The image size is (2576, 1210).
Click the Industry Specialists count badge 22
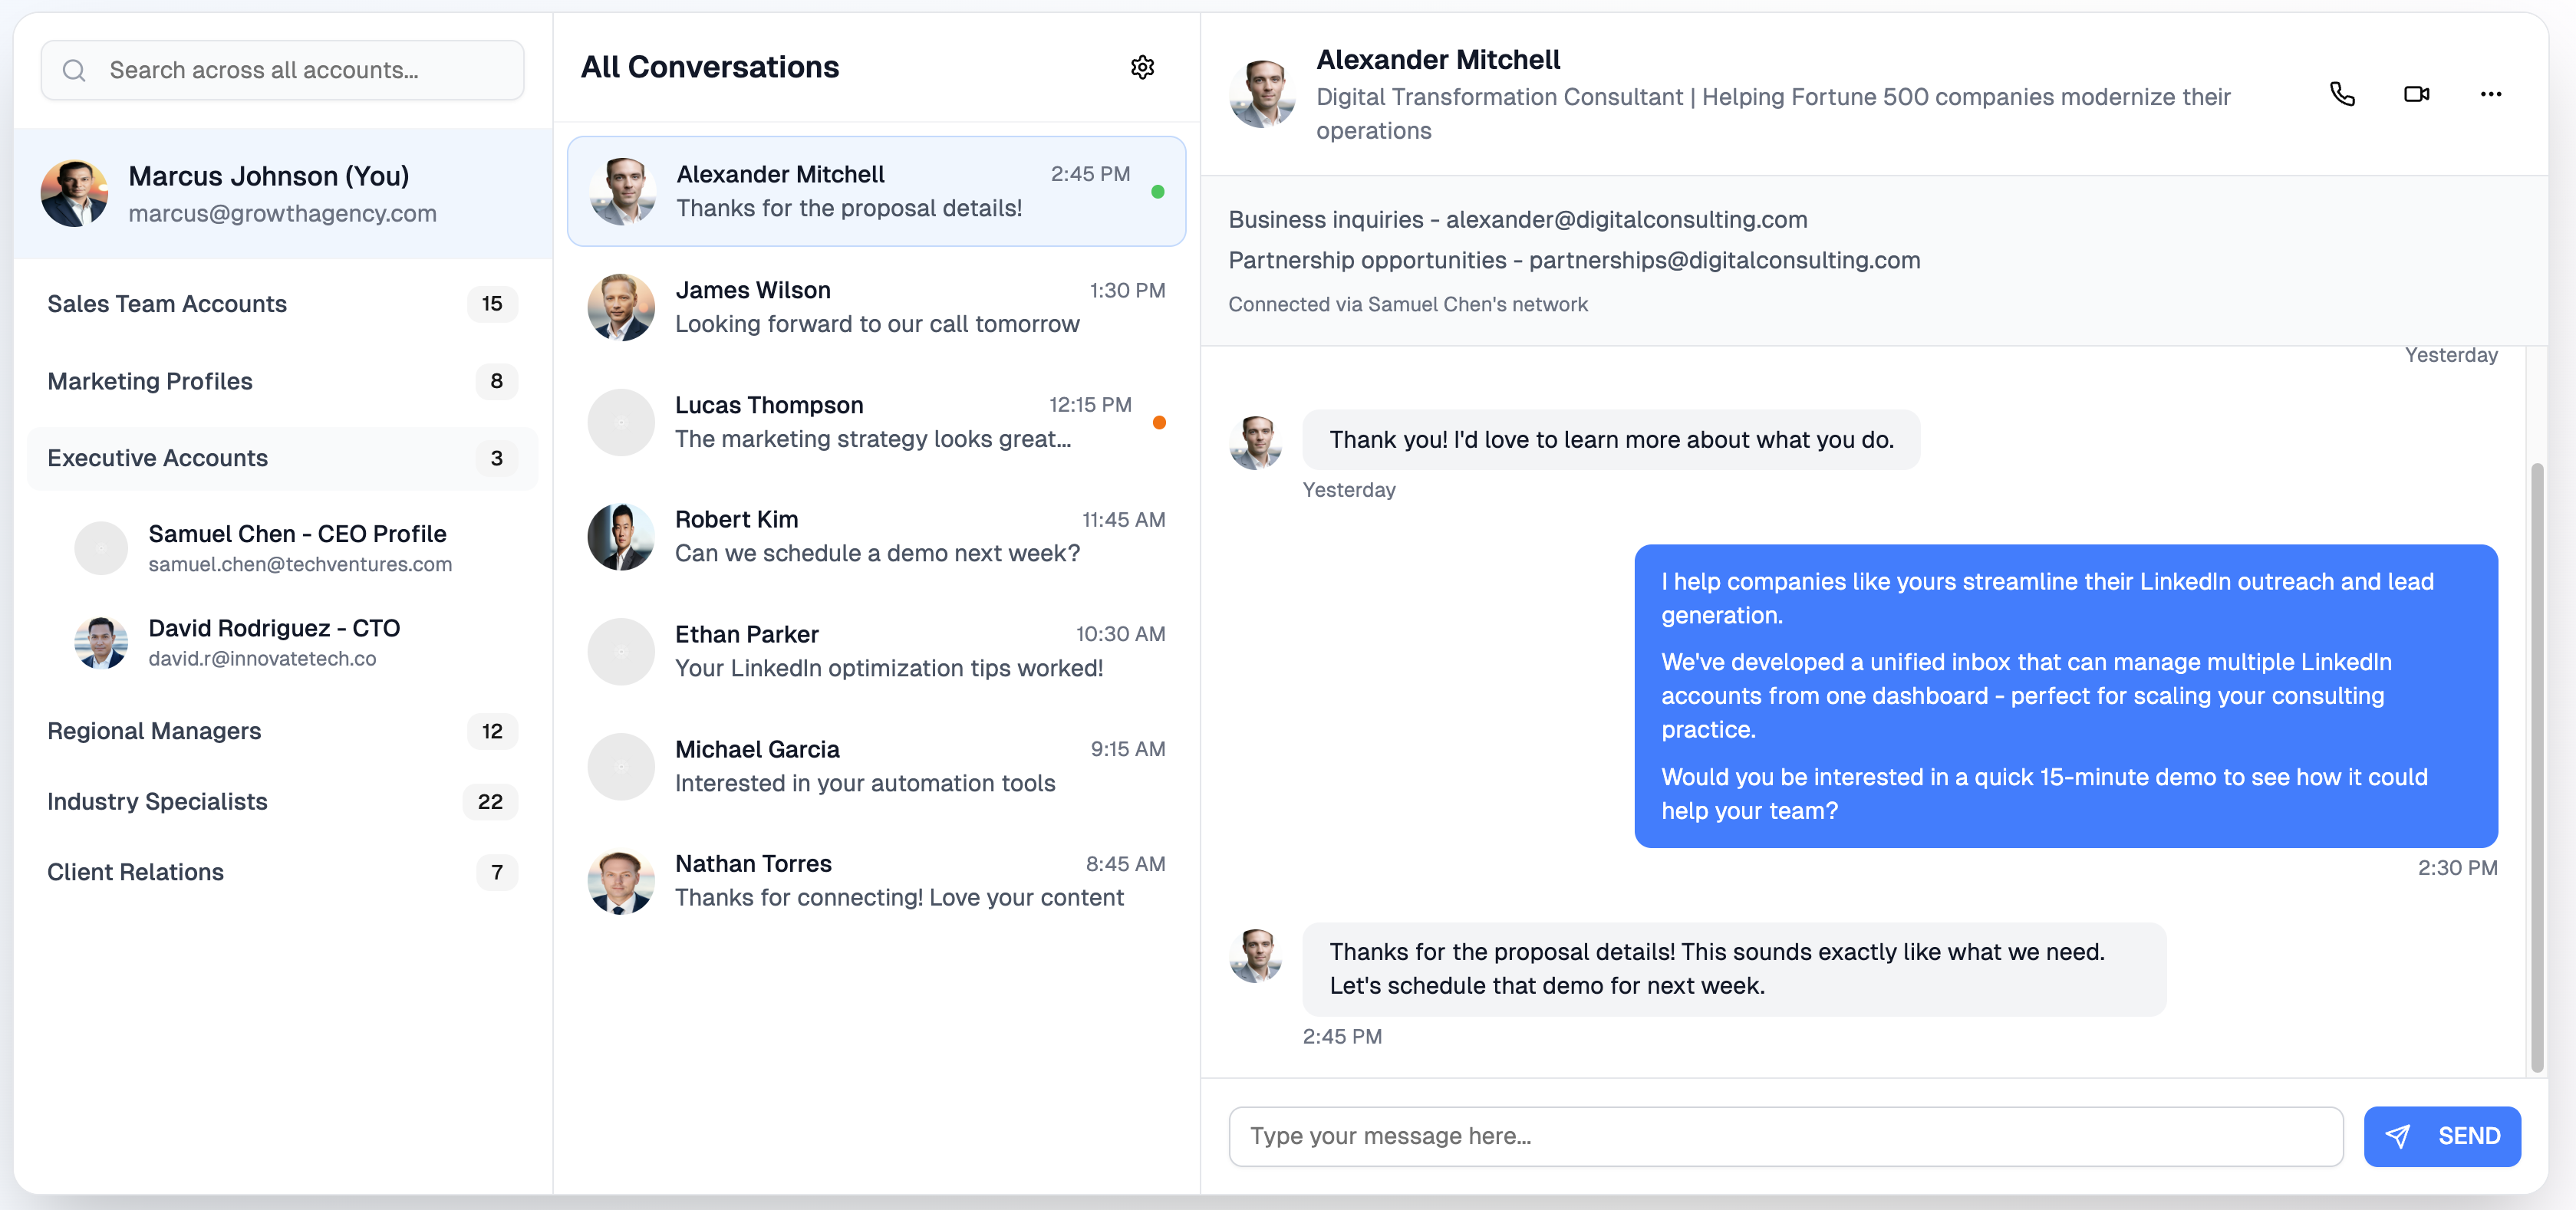click(x=490, y=801)
